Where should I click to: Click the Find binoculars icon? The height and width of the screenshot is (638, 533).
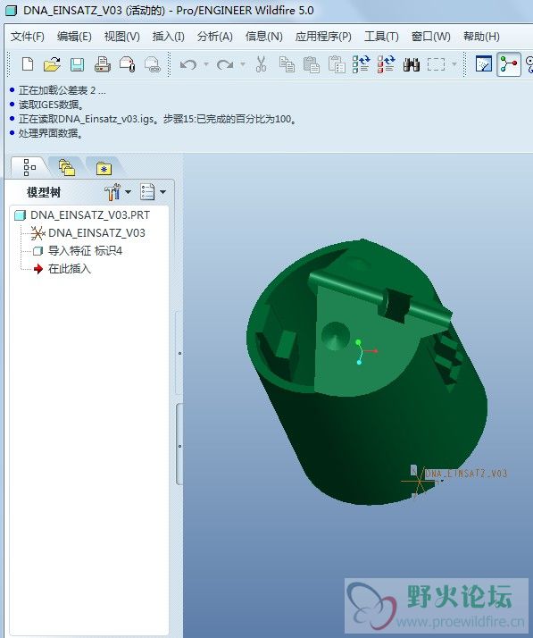tap(411, 64)
